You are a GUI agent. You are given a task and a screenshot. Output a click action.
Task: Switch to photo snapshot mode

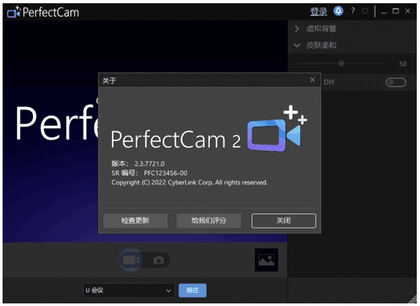159,260
